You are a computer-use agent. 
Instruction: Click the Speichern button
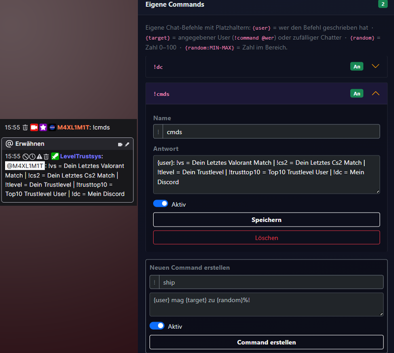click(x=266, y=220)
